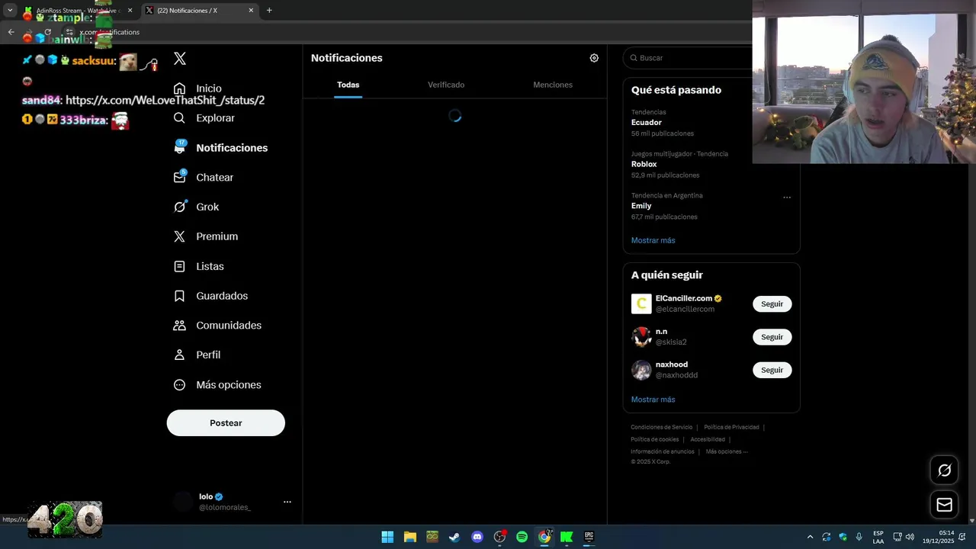The image size is (976, 549).
Task: Click Mostrar más under trends
Action: pyautogui.click(x=653, y=240)
